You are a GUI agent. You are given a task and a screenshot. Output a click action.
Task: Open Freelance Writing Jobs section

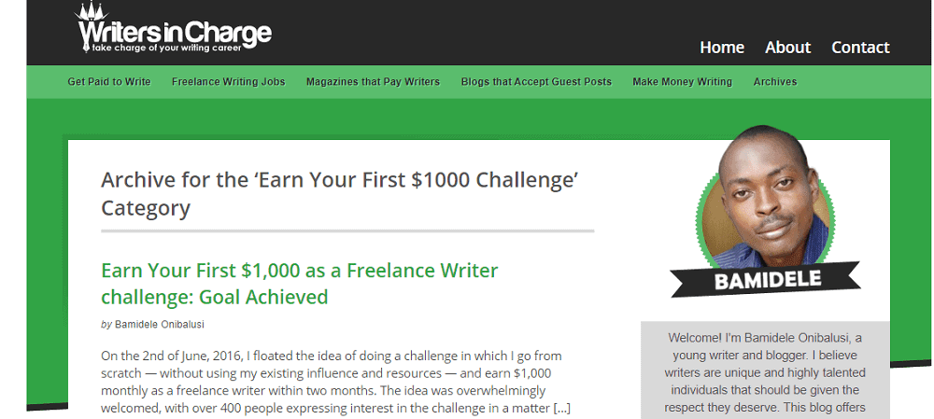(x=229, y=82)
